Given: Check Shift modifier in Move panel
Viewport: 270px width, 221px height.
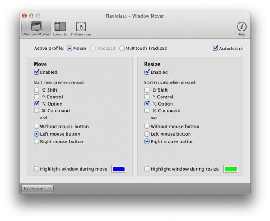Looking at the screenshot, I should (x=36, y=90).
